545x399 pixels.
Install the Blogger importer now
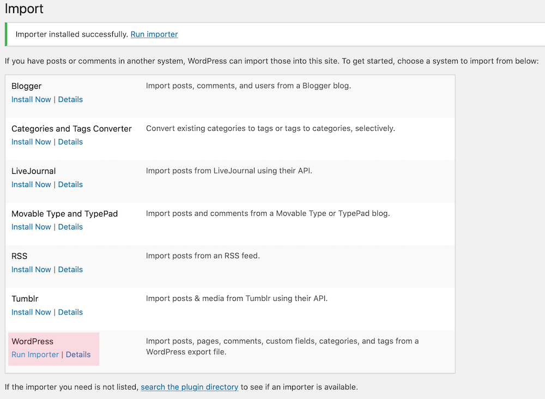pos(31,99)
